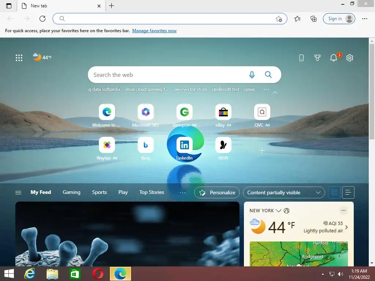This screenshot has width=375, height=281.
Task: Add this page to favorites star icon
Action: point(279,19)
